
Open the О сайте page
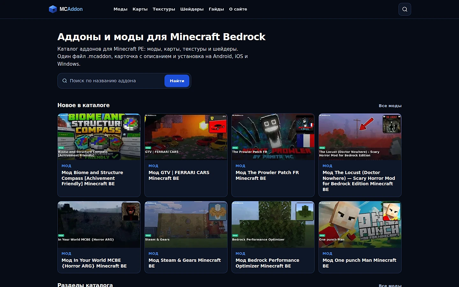click(x=238, y=9)
